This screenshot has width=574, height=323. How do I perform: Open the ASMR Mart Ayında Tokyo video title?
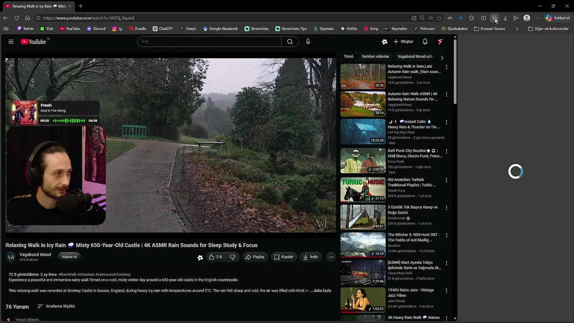point(414,265)
